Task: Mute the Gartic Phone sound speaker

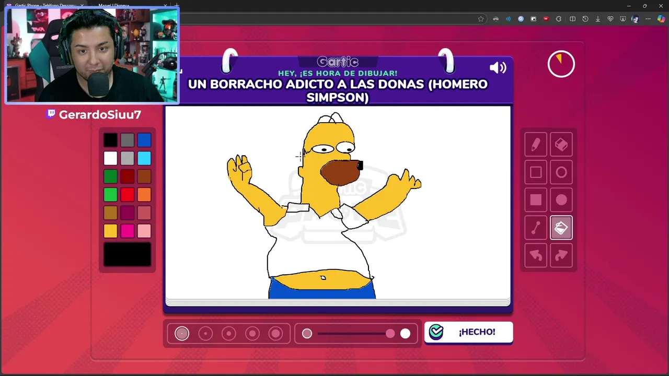Action: click(x=498, y=67)
